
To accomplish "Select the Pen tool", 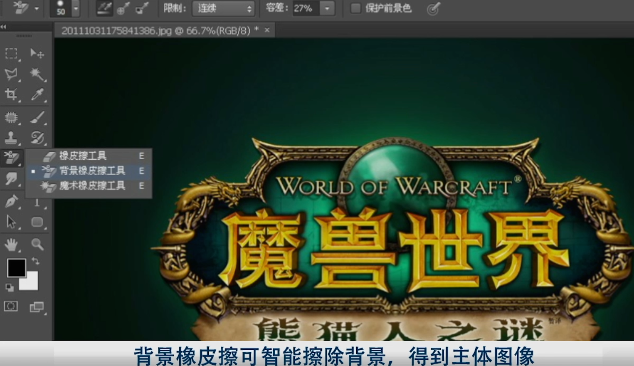I will click(x=11, y=201).
